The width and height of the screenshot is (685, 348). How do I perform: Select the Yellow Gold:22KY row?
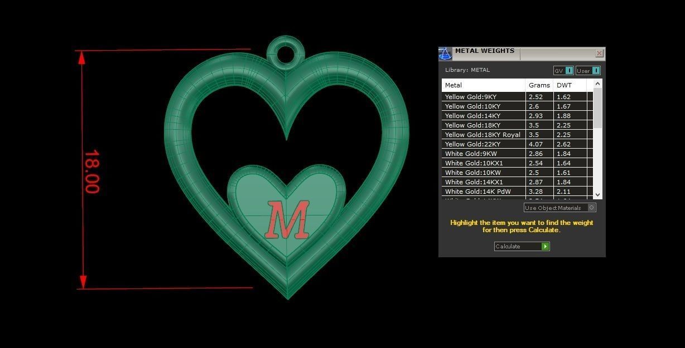pos(517,144)
